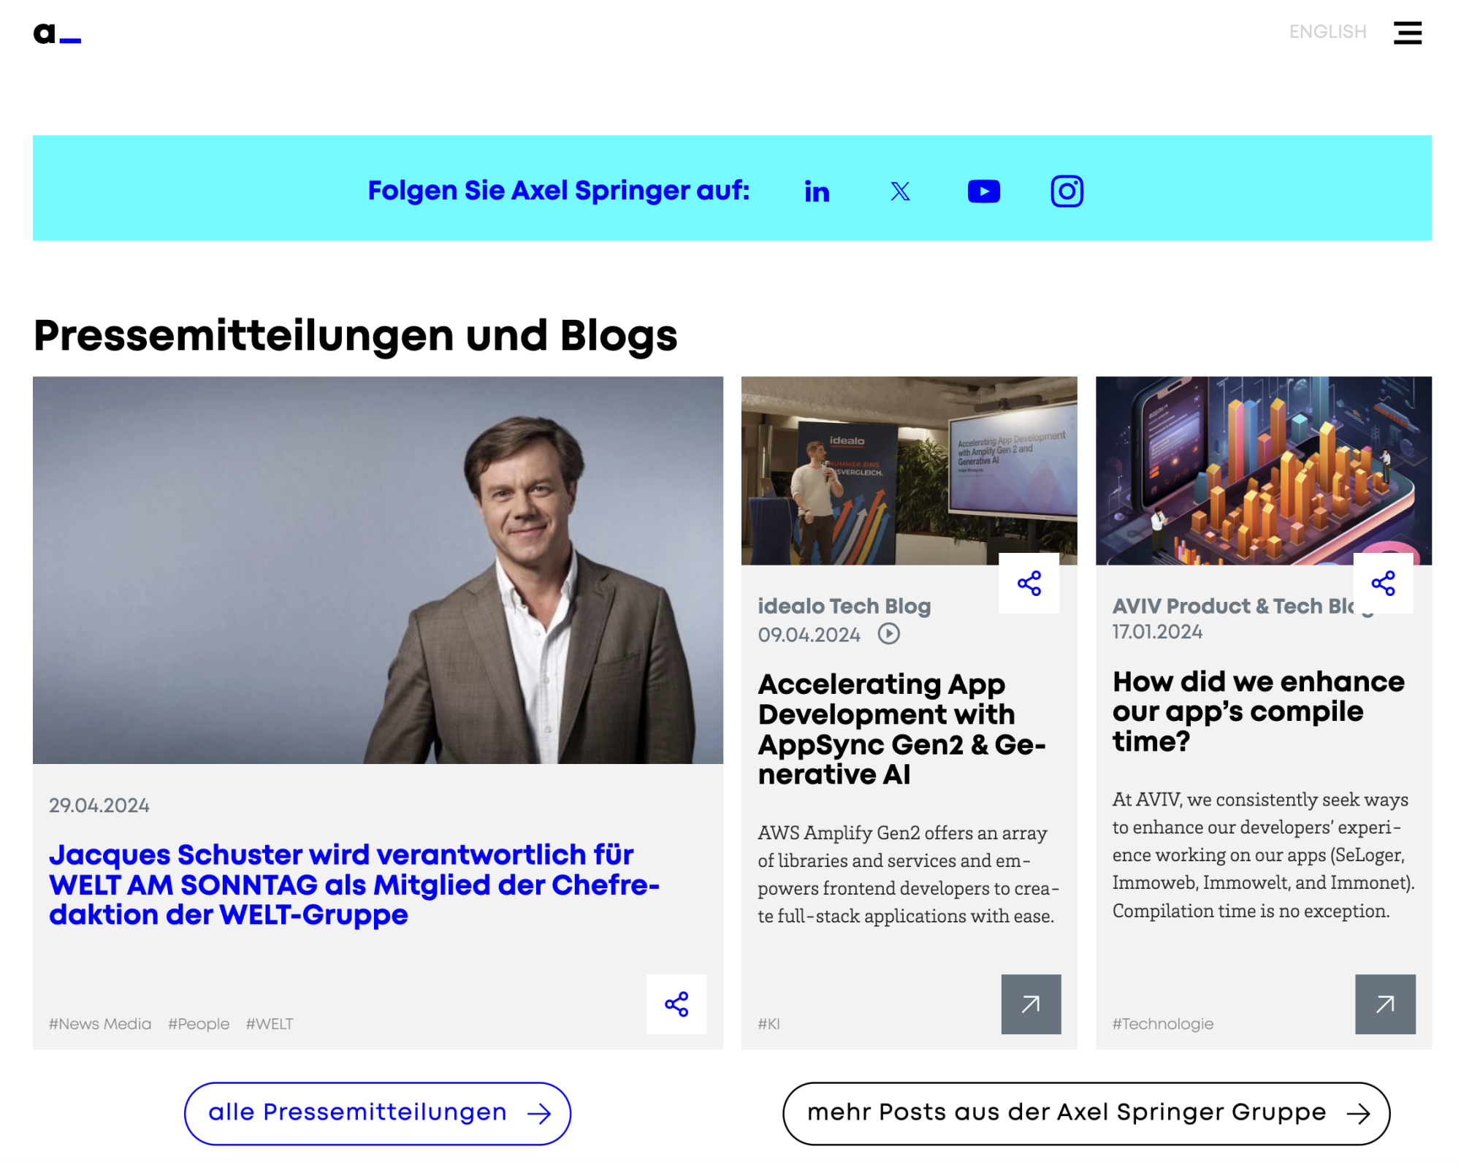The width and height of the screenshot is (1461, 1165).
Task: Click the date 29.04.2024
Action: 99,805
